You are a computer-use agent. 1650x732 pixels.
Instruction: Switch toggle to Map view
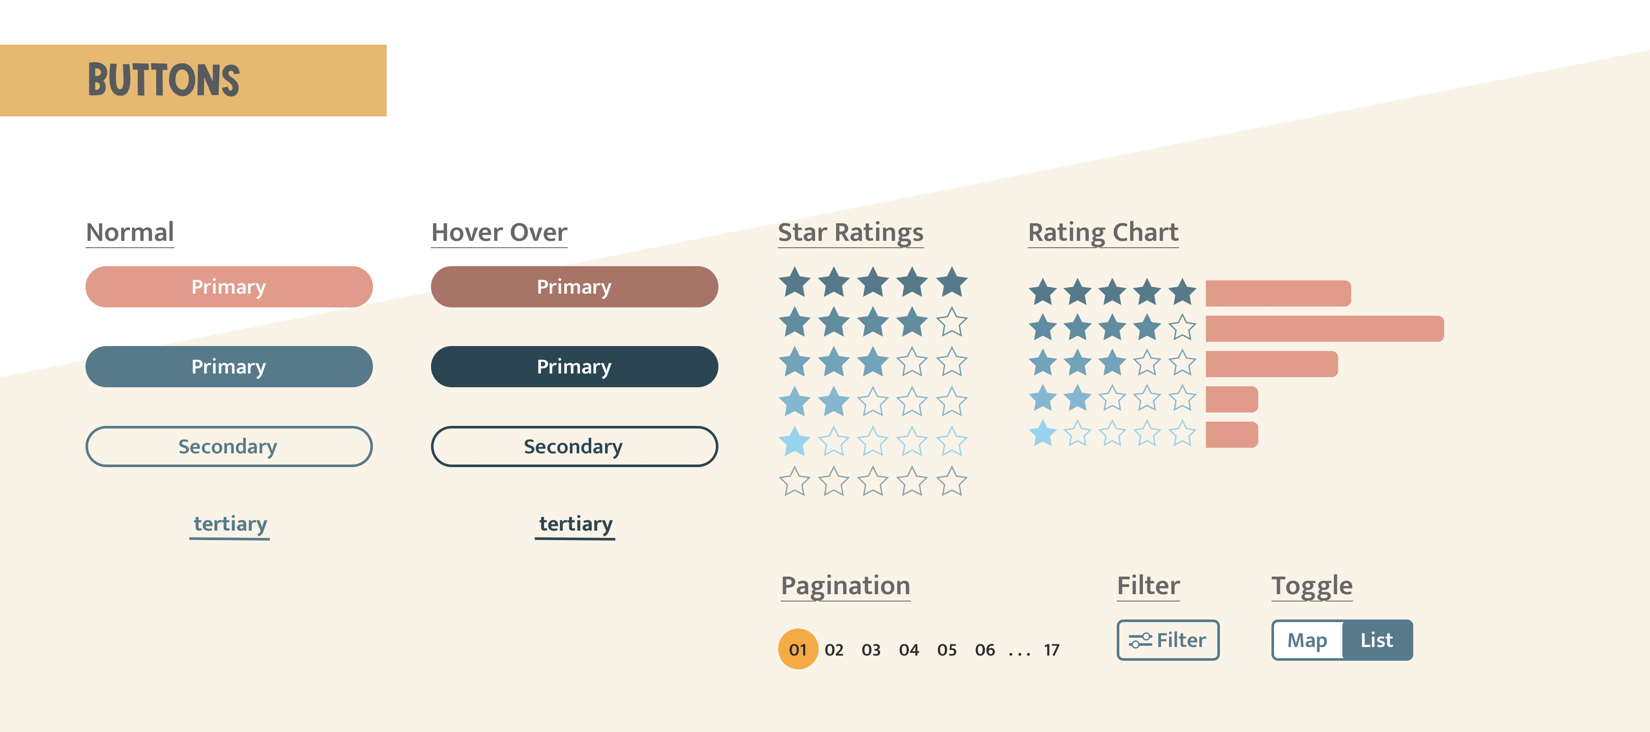(1307, 640)
